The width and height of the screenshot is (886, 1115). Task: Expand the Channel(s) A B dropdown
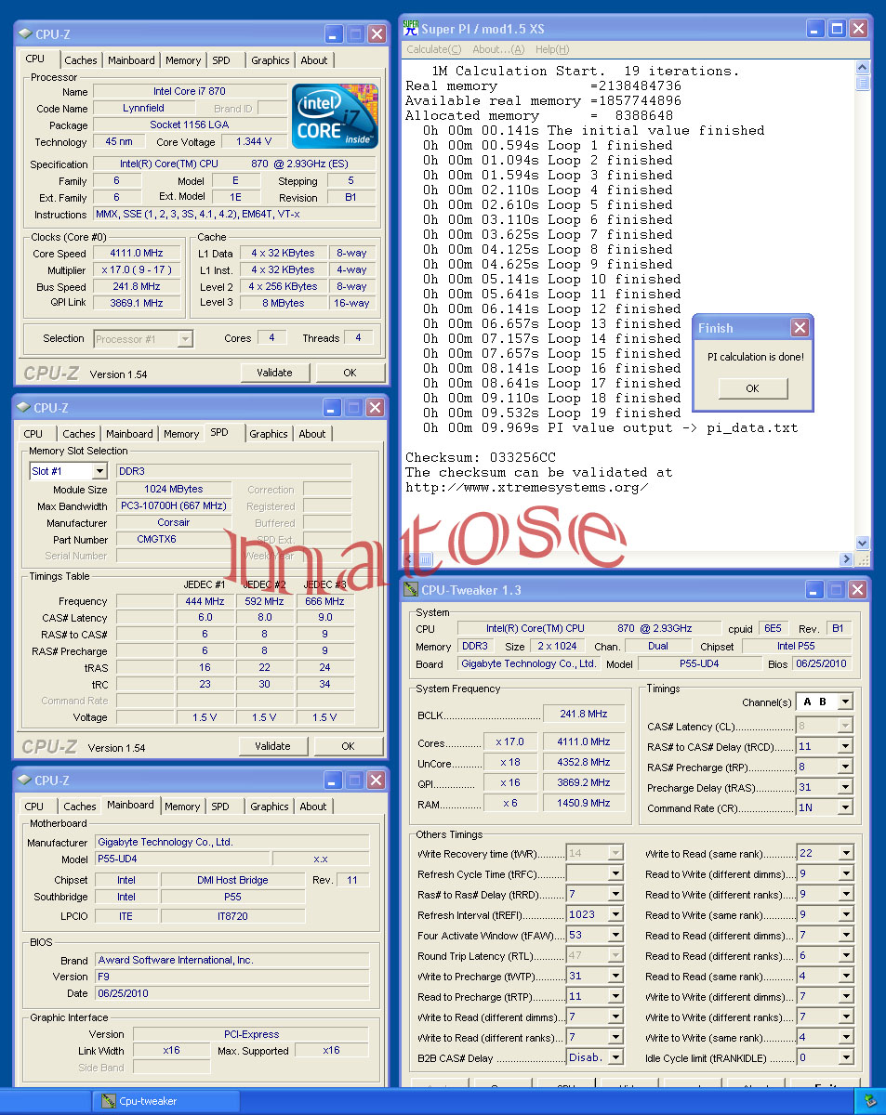pos(845,702)
